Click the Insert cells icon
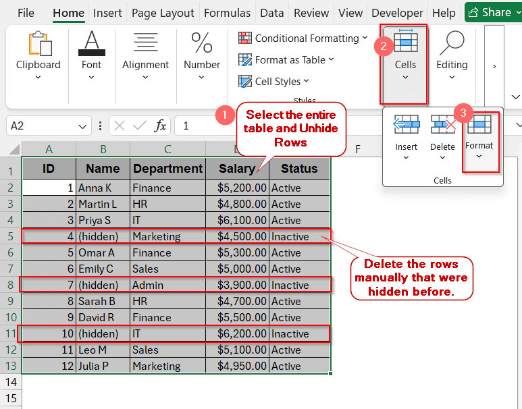The image size is (522, 409). click(x=407, y=126)
